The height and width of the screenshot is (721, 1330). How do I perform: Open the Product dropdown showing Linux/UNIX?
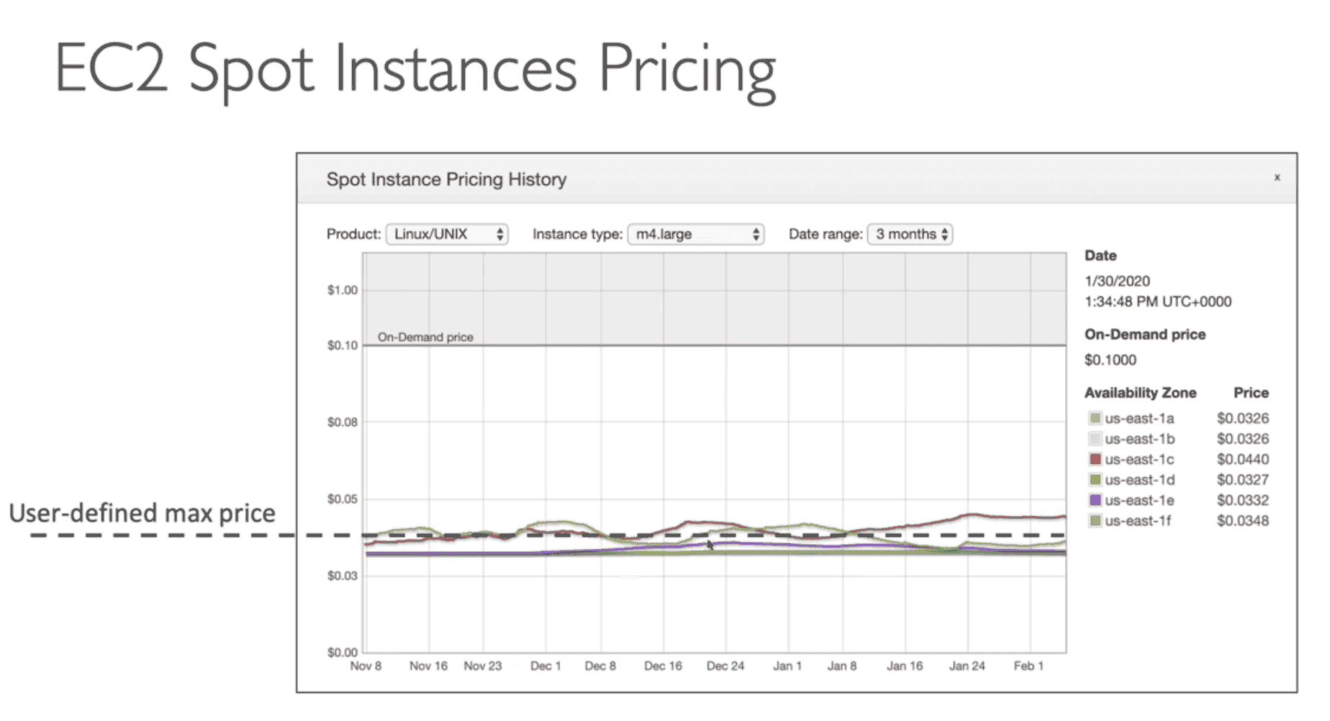click(447, 235)
